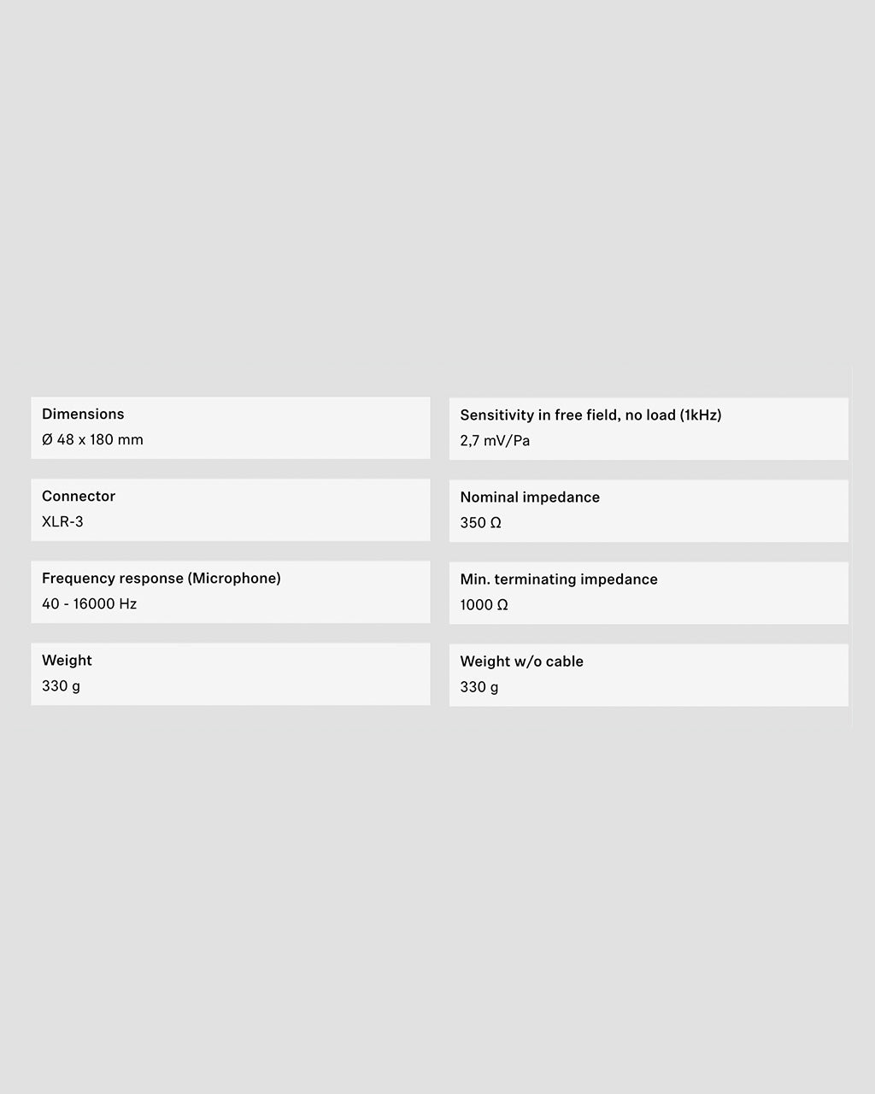This screenshot has height=1094, width=875.
Task: Select the 330 g value under Weight w/o cable
Action: point(479,687)
